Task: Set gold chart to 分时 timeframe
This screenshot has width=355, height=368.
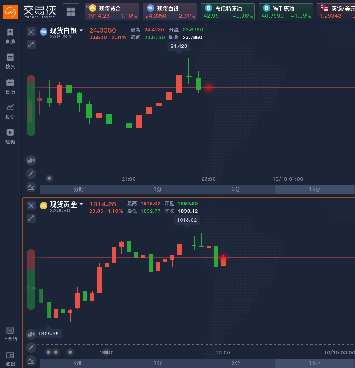Action: coord(79,363)
